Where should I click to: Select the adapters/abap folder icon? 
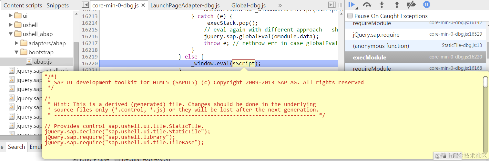click(x=24, y=43)
